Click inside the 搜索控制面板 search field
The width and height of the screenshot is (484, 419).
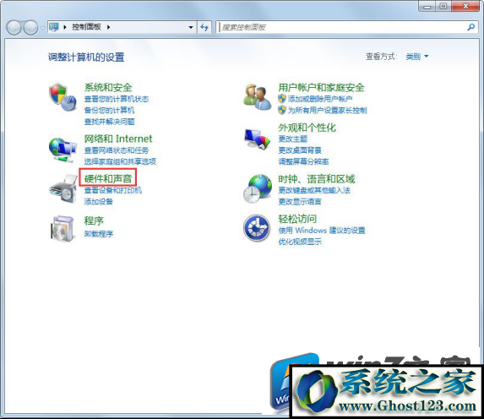[x=341, y=27]
